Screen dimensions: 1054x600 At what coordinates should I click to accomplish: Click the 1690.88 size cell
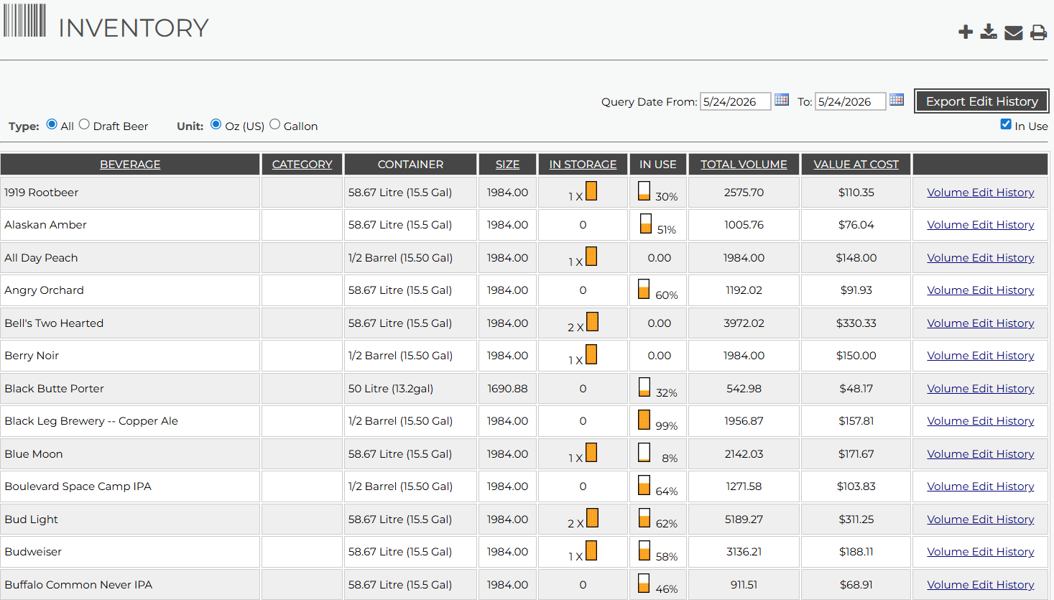point(507,389)
